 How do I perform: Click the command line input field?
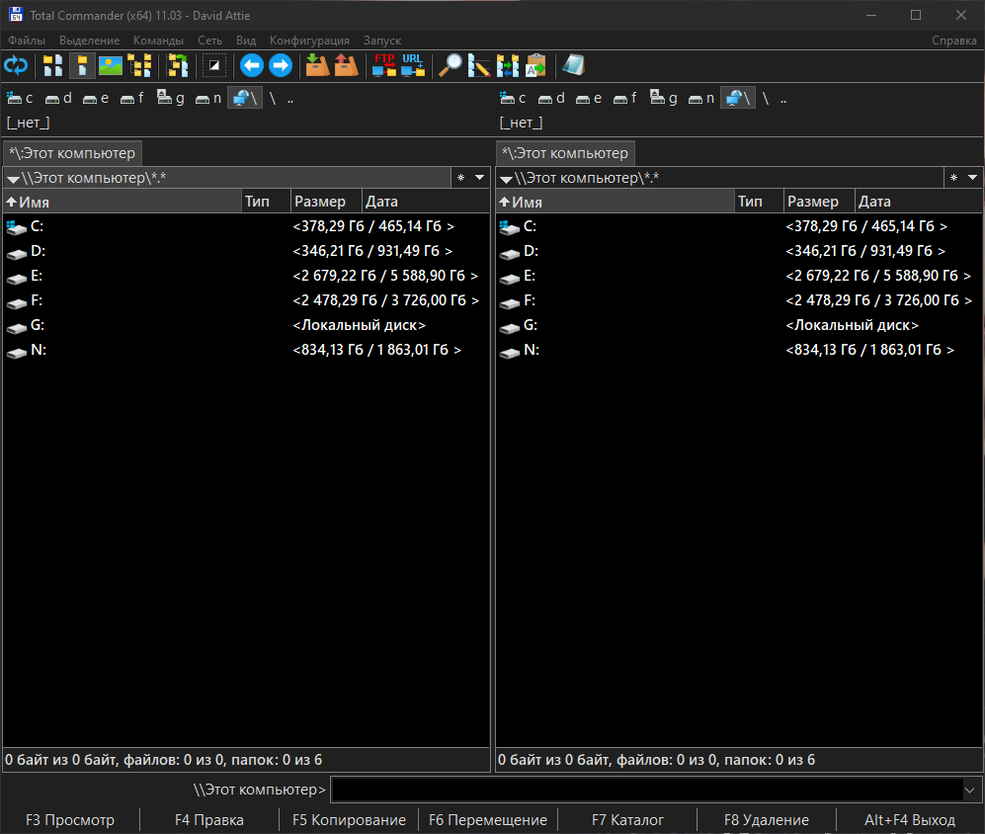(x=647, y=790)
